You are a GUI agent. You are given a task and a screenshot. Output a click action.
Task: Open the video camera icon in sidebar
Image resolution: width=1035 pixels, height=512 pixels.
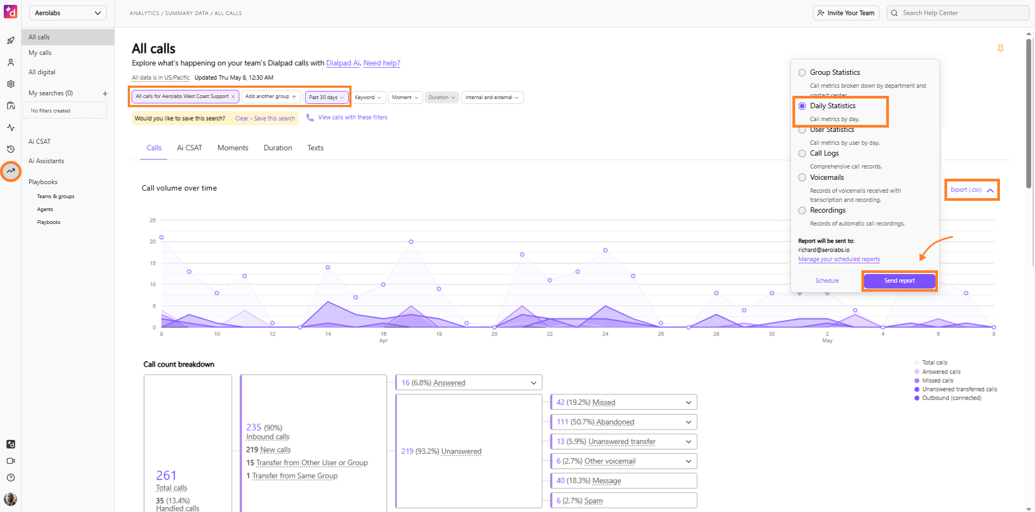(10, 461)
